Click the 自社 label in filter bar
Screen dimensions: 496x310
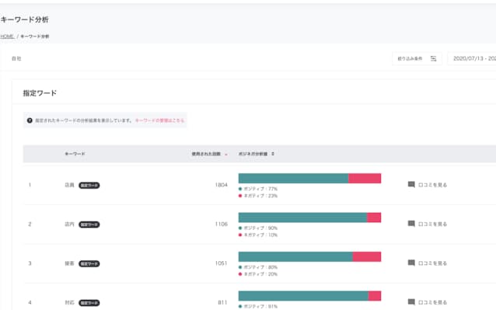point(16,58)
